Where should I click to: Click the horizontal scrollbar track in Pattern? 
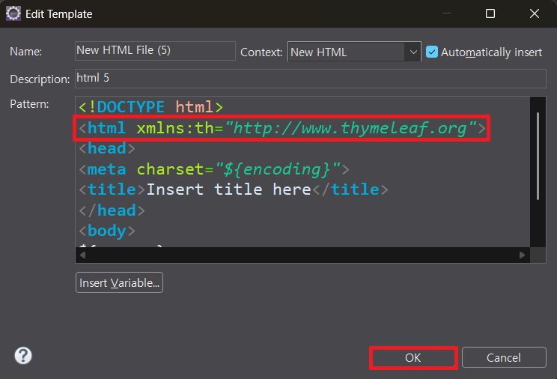tap(302, 255)
